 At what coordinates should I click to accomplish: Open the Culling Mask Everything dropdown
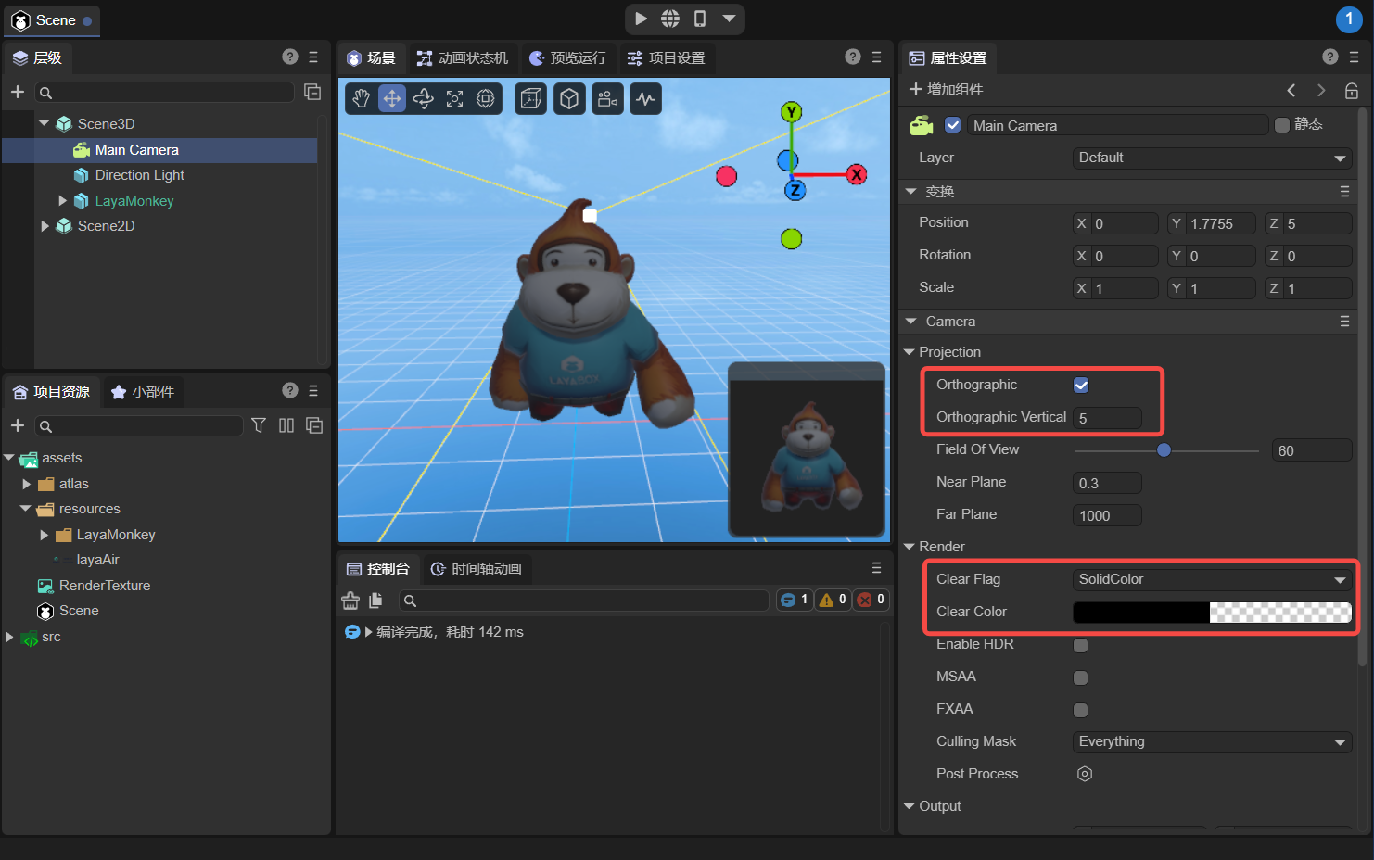pyautogui.click(x=1212, y=741)
